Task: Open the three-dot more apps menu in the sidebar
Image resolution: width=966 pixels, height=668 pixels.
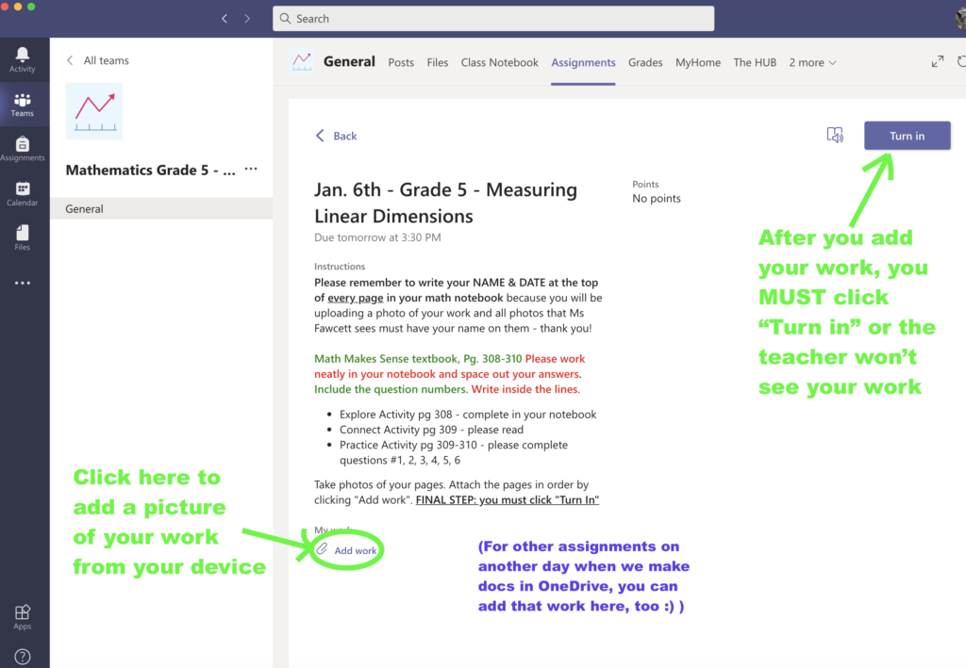Action: tap(23, 283)
